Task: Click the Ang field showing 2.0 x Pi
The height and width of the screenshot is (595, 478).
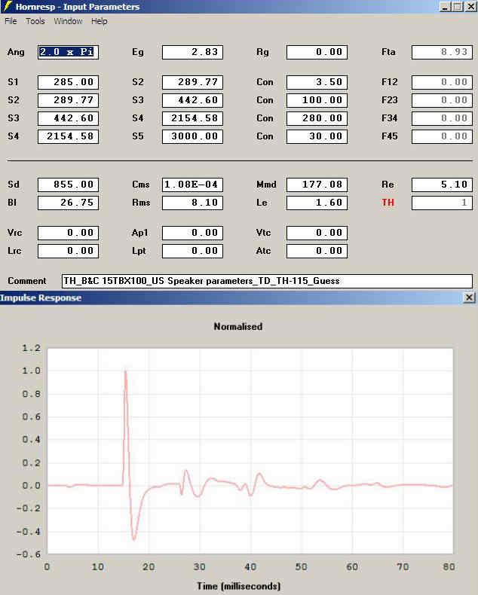Action: [68, 52]
